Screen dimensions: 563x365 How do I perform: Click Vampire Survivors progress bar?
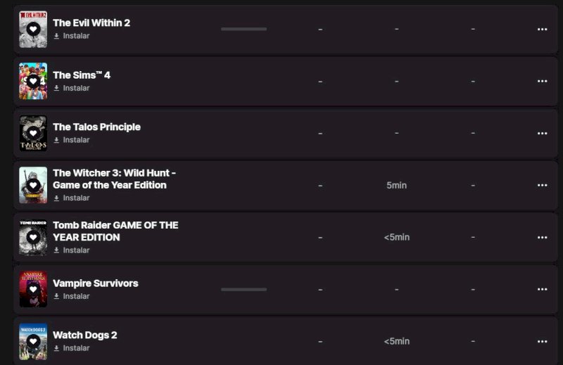coord(243,289)
